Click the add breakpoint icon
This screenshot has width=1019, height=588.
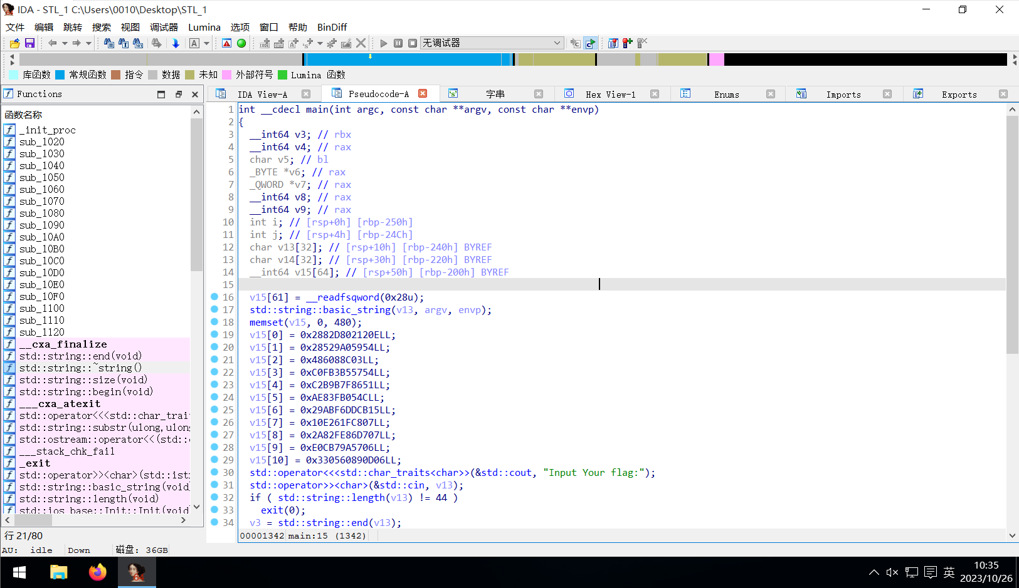click(628, 43)
